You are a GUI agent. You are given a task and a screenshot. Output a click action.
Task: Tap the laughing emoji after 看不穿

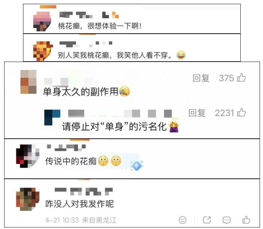click(x=181, y=55)
